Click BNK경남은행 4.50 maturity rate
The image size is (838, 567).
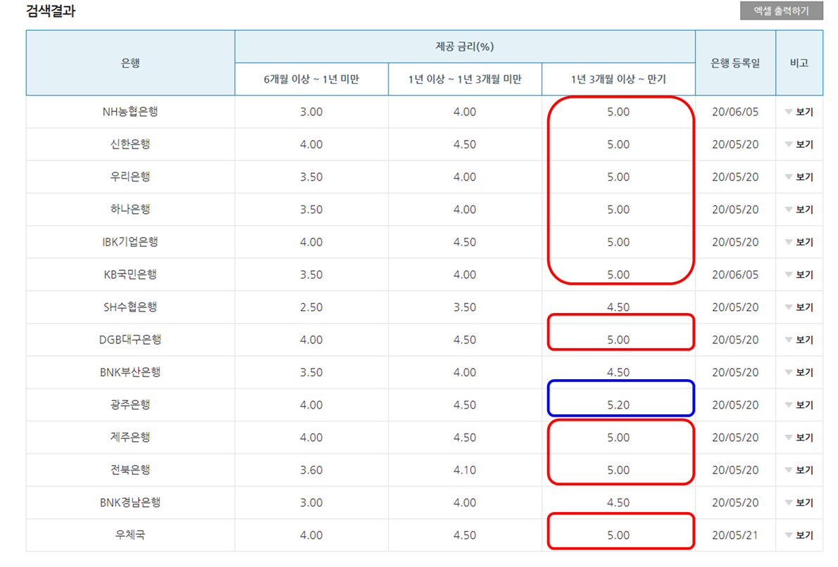click(618, 502)
